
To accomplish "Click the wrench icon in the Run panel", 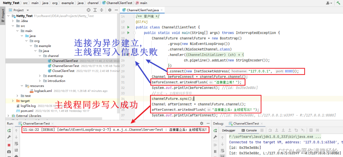I will tap(9, 137).
